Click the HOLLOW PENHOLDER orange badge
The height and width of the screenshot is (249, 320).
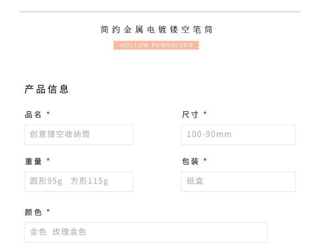click(156, 45)
